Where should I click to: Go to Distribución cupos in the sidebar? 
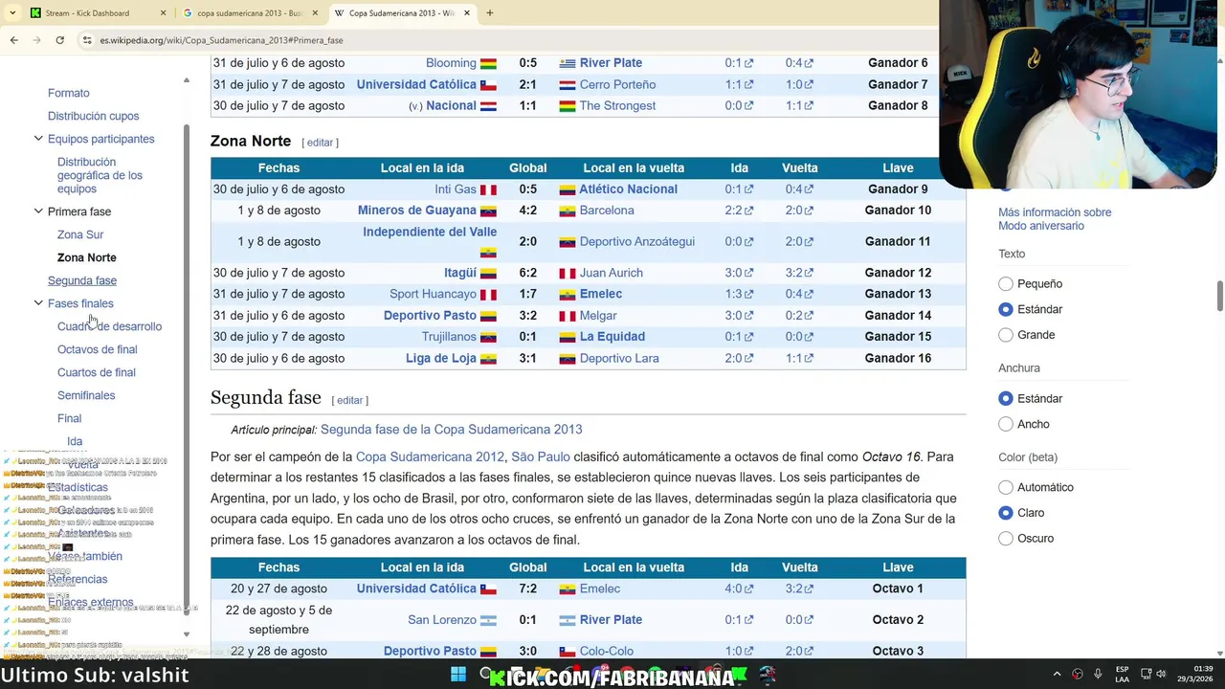point(94,116)
